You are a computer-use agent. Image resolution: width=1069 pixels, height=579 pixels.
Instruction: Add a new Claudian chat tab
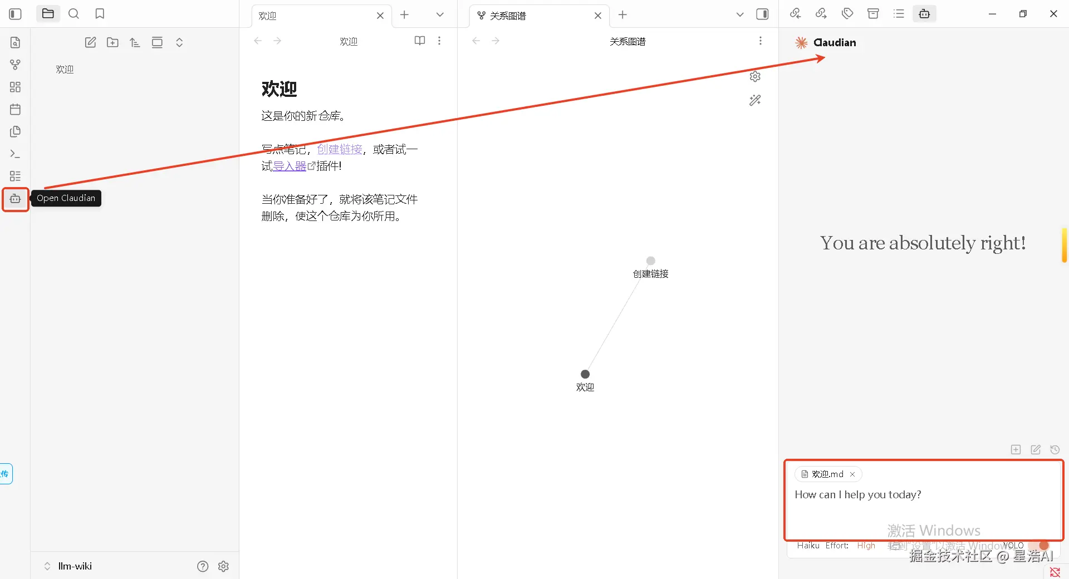1016,450
